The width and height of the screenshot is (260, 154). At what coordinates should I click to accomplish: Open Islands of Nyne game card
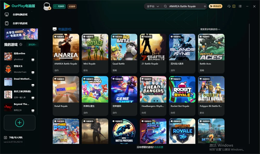pos(182,53)
